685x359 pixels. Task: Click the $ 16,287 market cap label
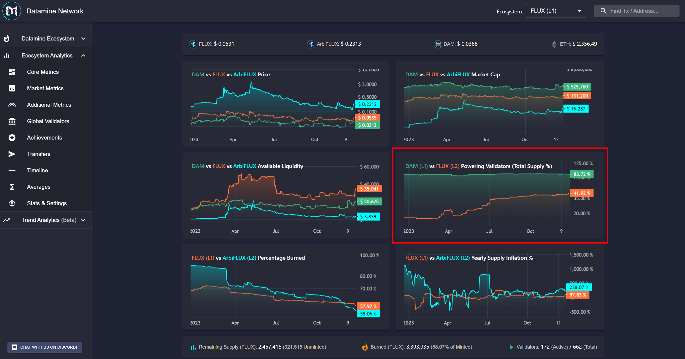pos(576,109)
